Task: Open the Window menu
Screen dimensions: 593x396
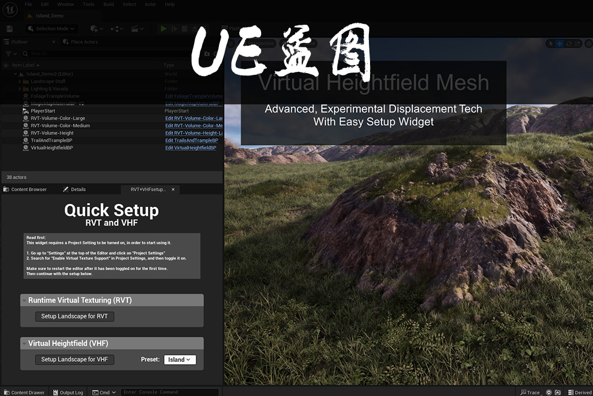Action: (65, 4)
